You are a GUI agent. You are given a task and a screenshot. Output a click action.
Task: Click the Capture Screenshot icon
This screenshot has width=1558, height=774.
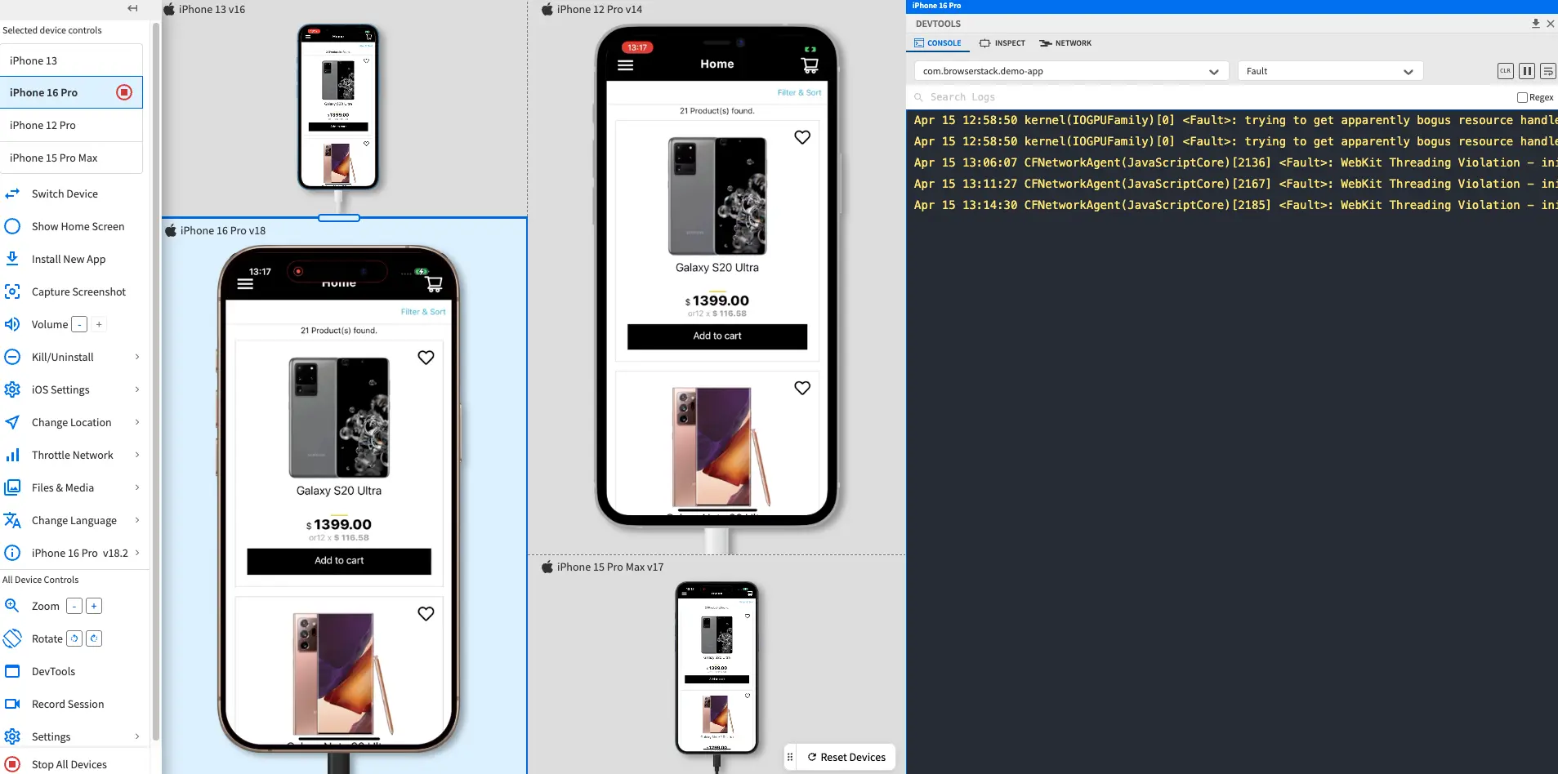coord(12,291)
